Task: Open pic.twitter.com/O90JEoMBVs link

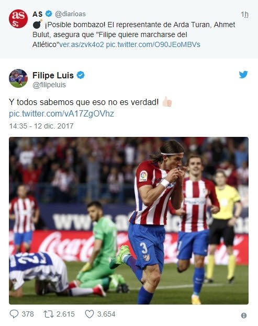Action: pyautogui.click(x=153, y=44)
